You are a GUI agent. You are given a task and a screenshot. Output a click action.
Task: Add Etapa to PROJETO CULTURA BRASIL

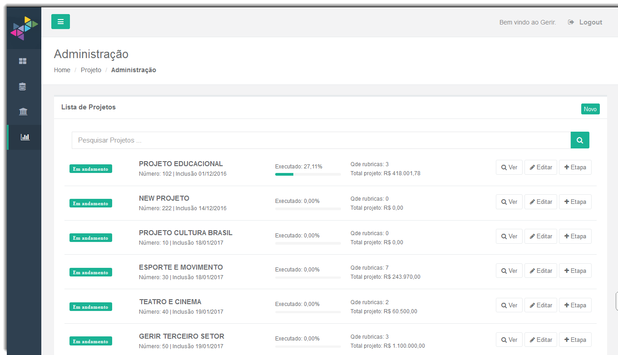coord(575,236)
